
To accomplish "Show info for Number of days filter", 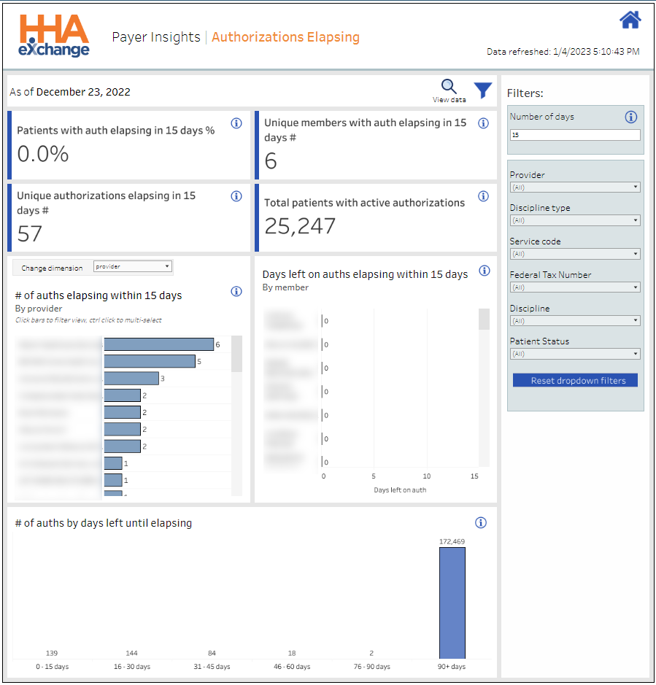I will [x=630, y=117].
